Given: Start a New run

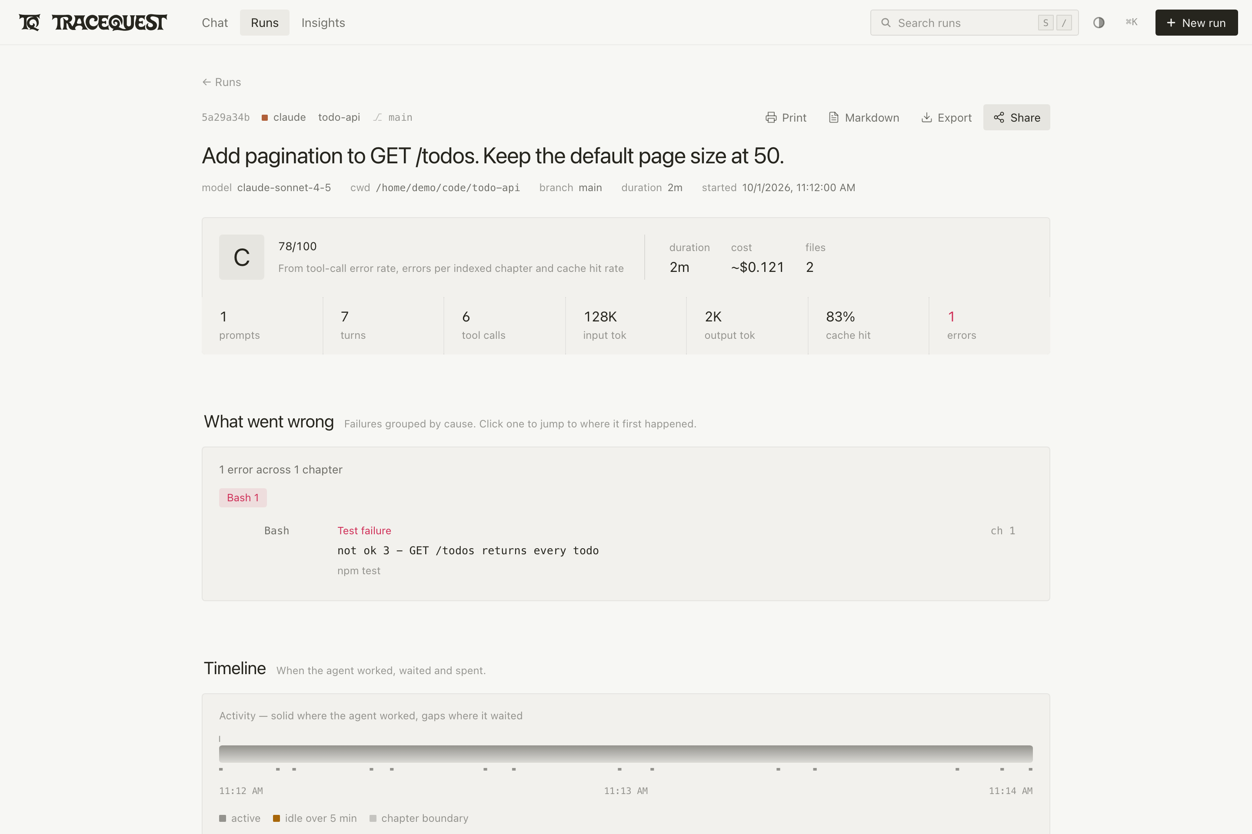Looking at the screenshot, I should coord(1196,22).
